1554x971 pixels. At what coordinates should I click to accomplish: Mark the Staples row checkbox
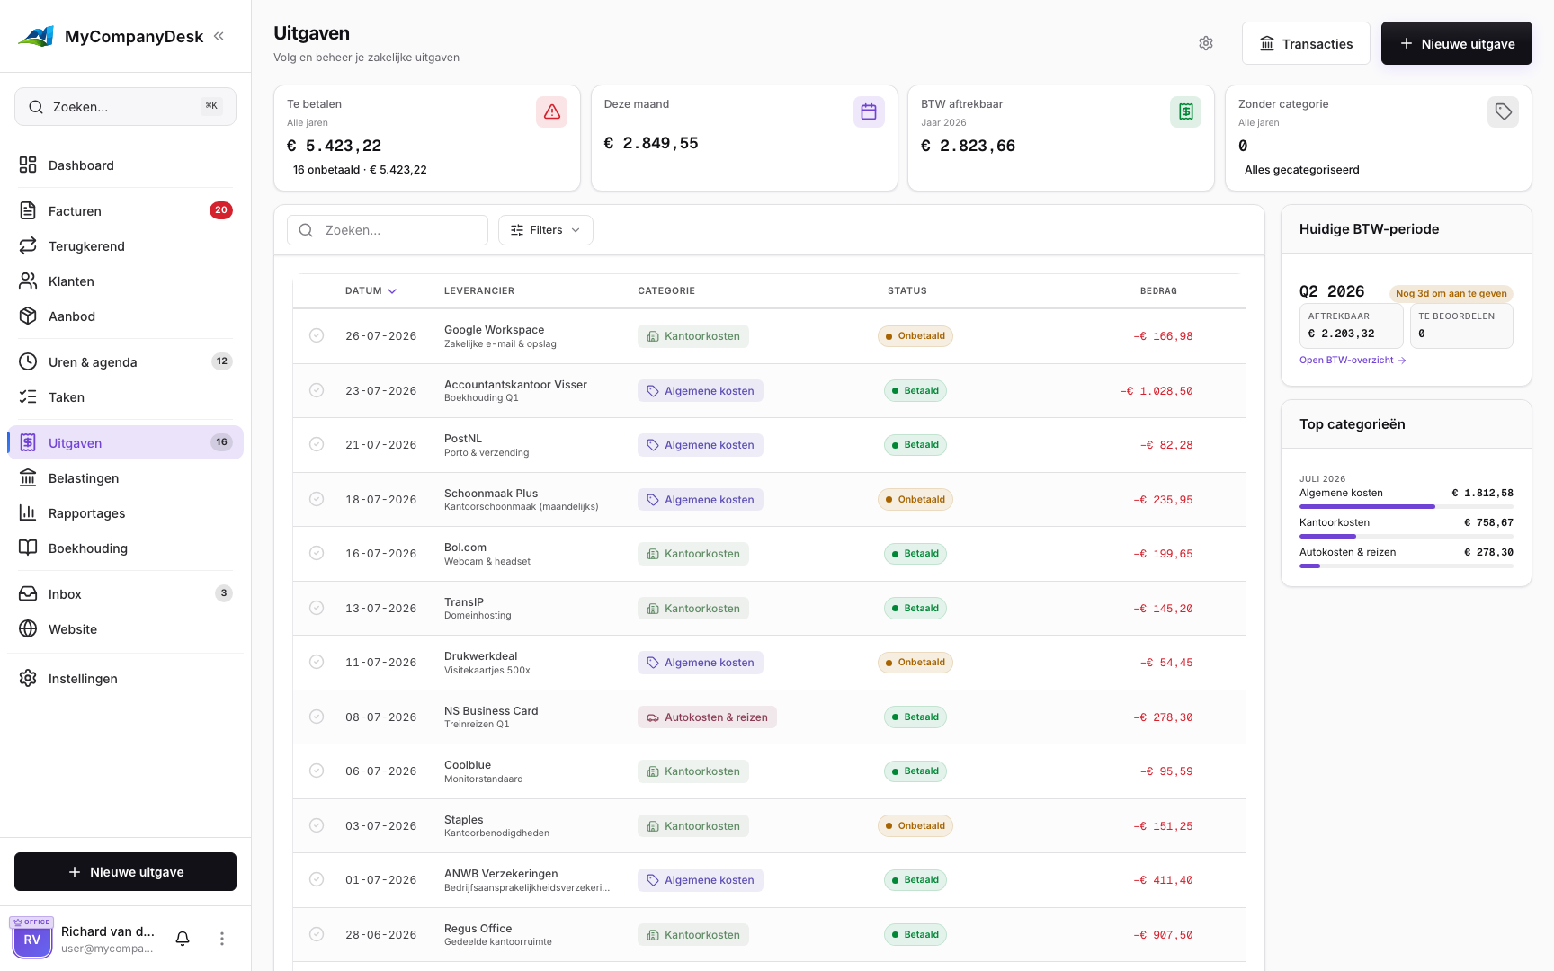click(x=317, y=825)
